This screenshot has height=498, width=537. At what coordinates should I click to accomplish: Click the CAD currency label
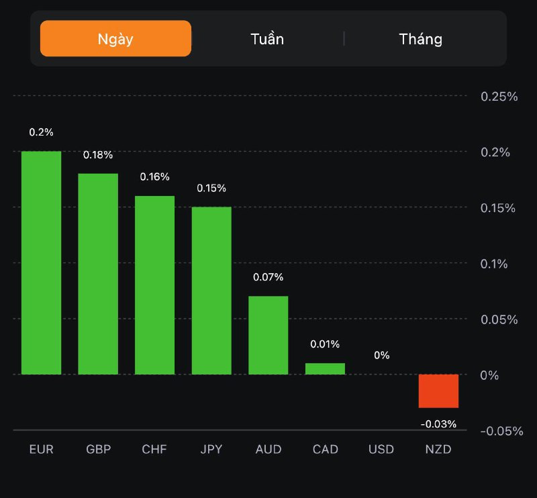[x=325, y=449]
